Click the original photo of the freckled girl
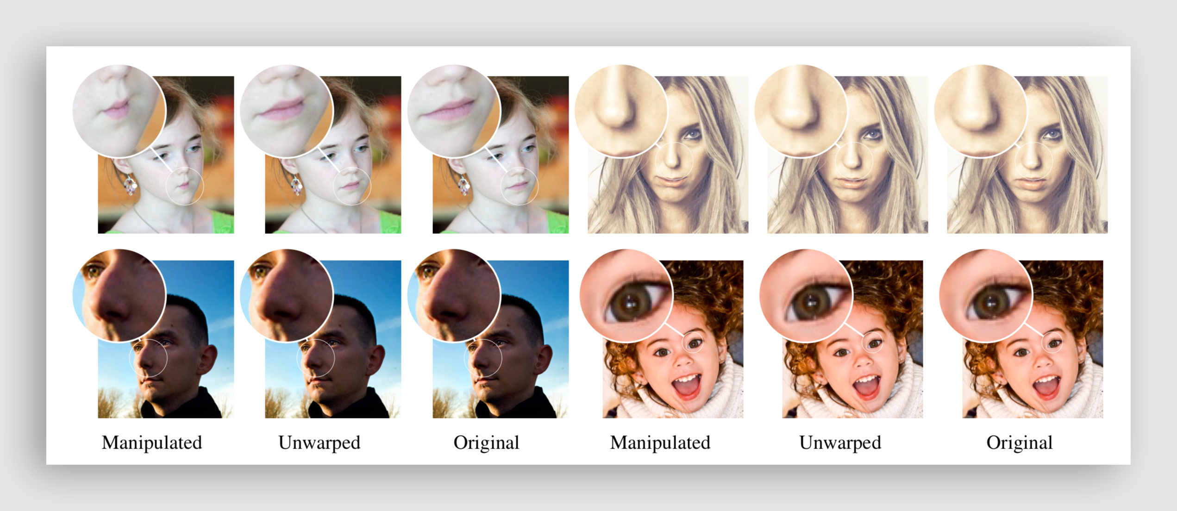Image resolution: width=1177 pixels, height=511 pixels. point(519,208)
